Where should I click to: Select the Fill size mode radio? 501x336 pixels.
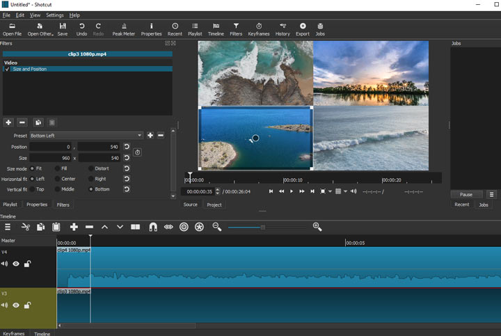56,168
